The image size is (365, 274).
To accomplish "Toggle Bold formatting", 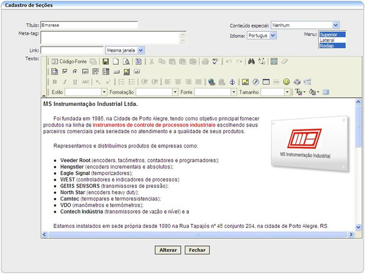I will [x=55, y=82].
